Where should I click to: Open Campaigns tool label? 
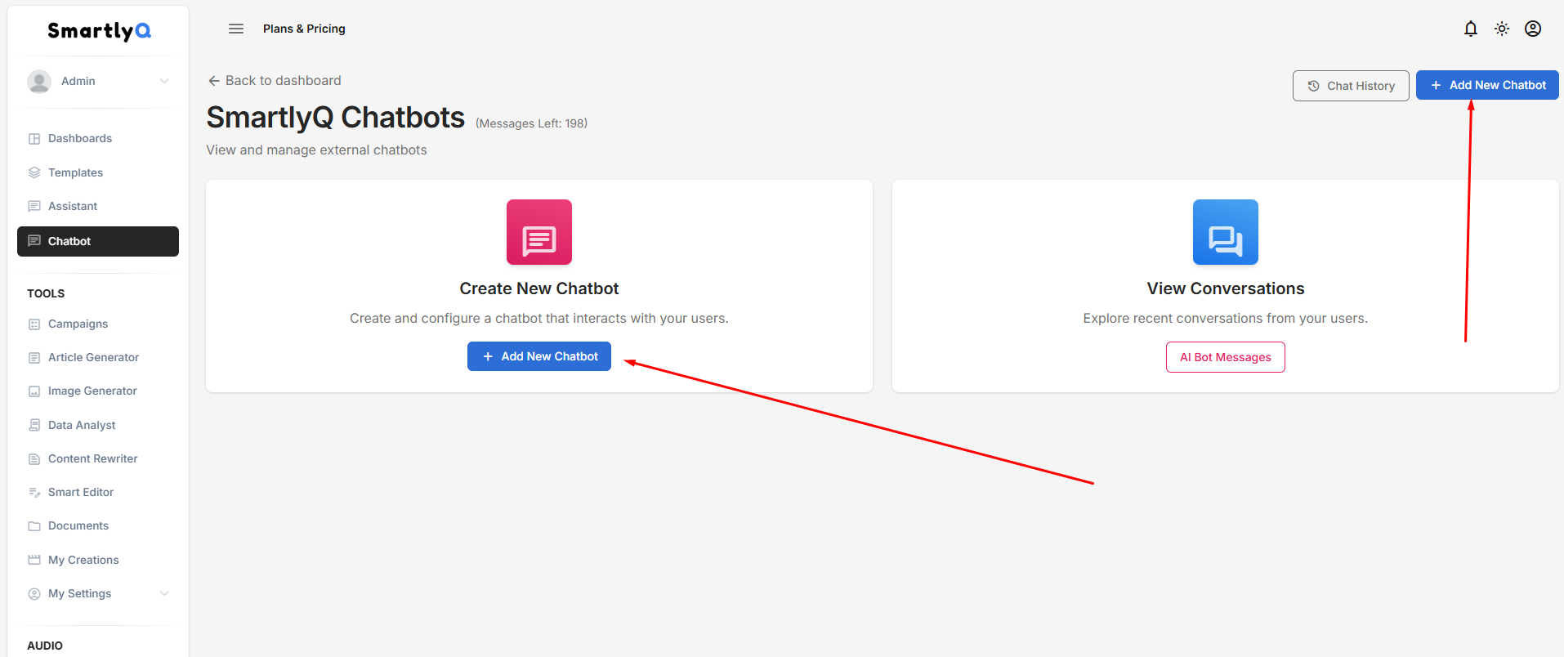point(78,324)
